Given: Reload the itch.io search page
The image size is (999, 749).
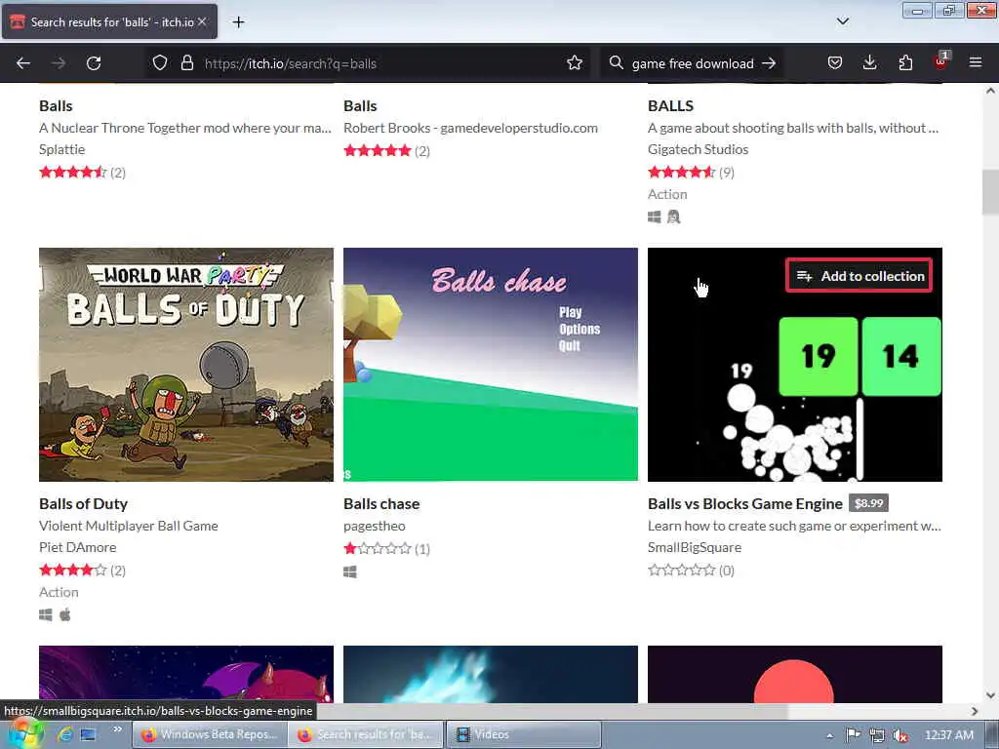Looking at the screenshot, I should pyautogui.click(x=94, y=63).
